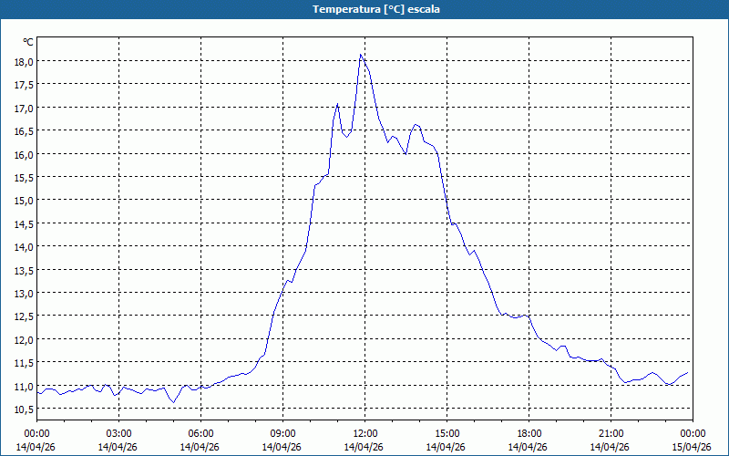The height and width of the screenshot is (456, 729).
Task: Select the 18:00 time axis label
Action: pyautogui.click(x=529, y=433)
